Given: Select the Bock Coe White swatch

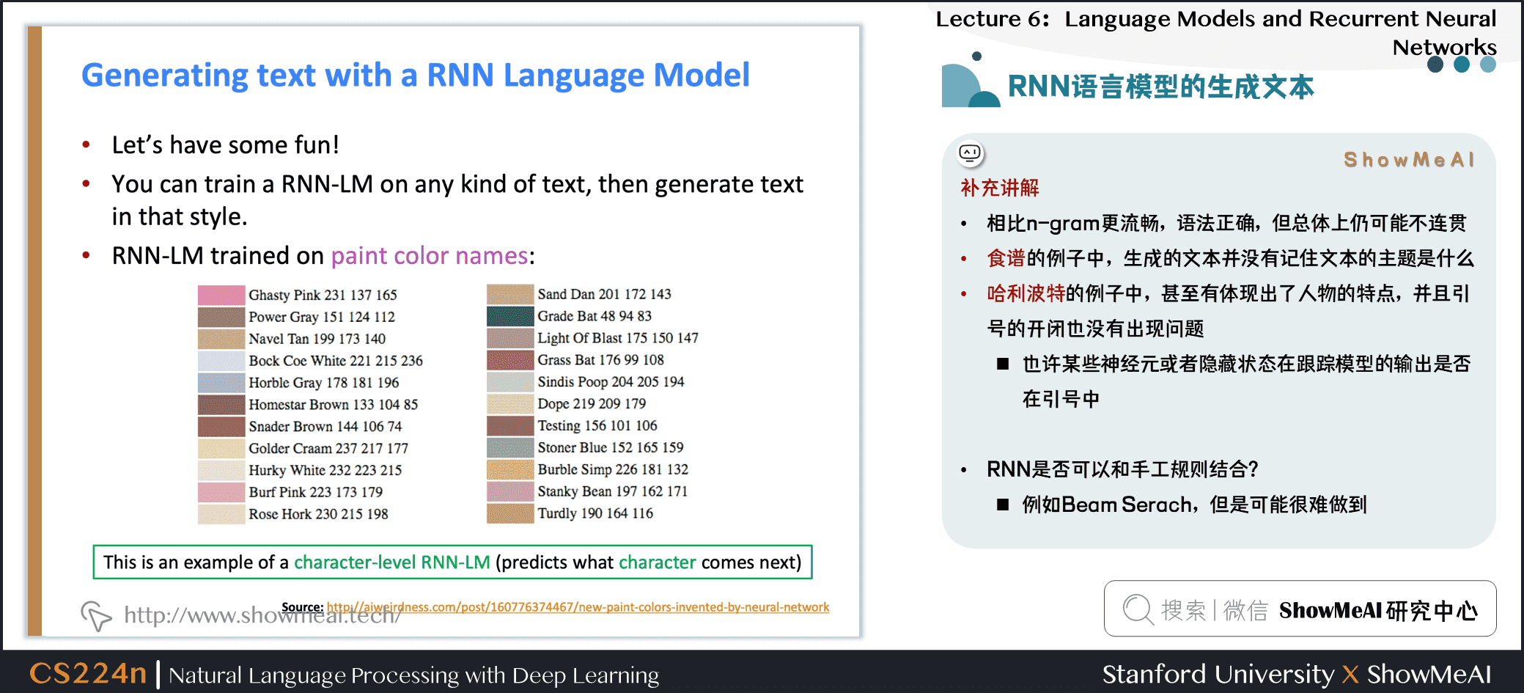Looking at the screenshot, I should point(221,361).
